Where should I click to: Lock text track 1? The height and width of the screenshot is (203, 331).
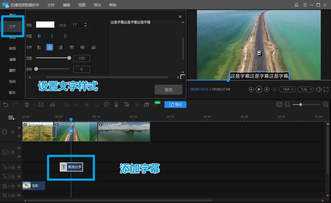[x=13, y=167]
